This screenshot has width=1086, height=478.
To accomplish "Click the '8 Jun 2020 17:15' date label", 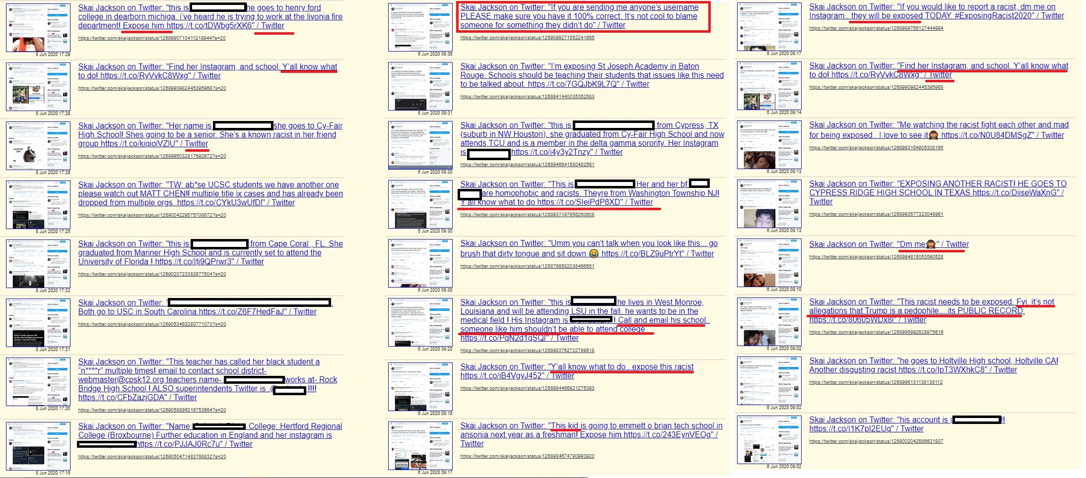I will pos(53,473).
